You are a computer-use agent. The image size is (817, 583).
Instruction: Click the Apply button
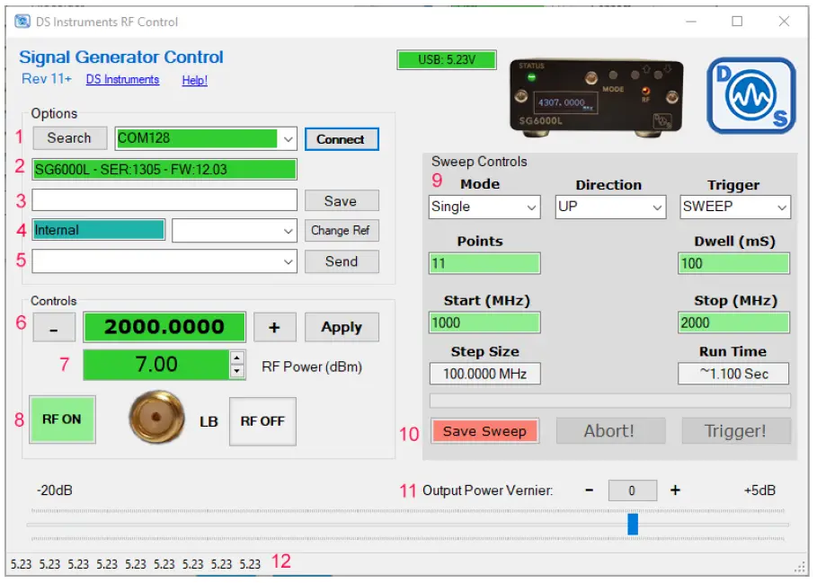342,327
